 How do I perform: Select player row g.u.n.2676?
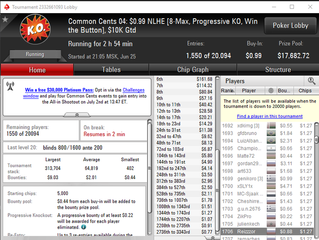[267, 209]
